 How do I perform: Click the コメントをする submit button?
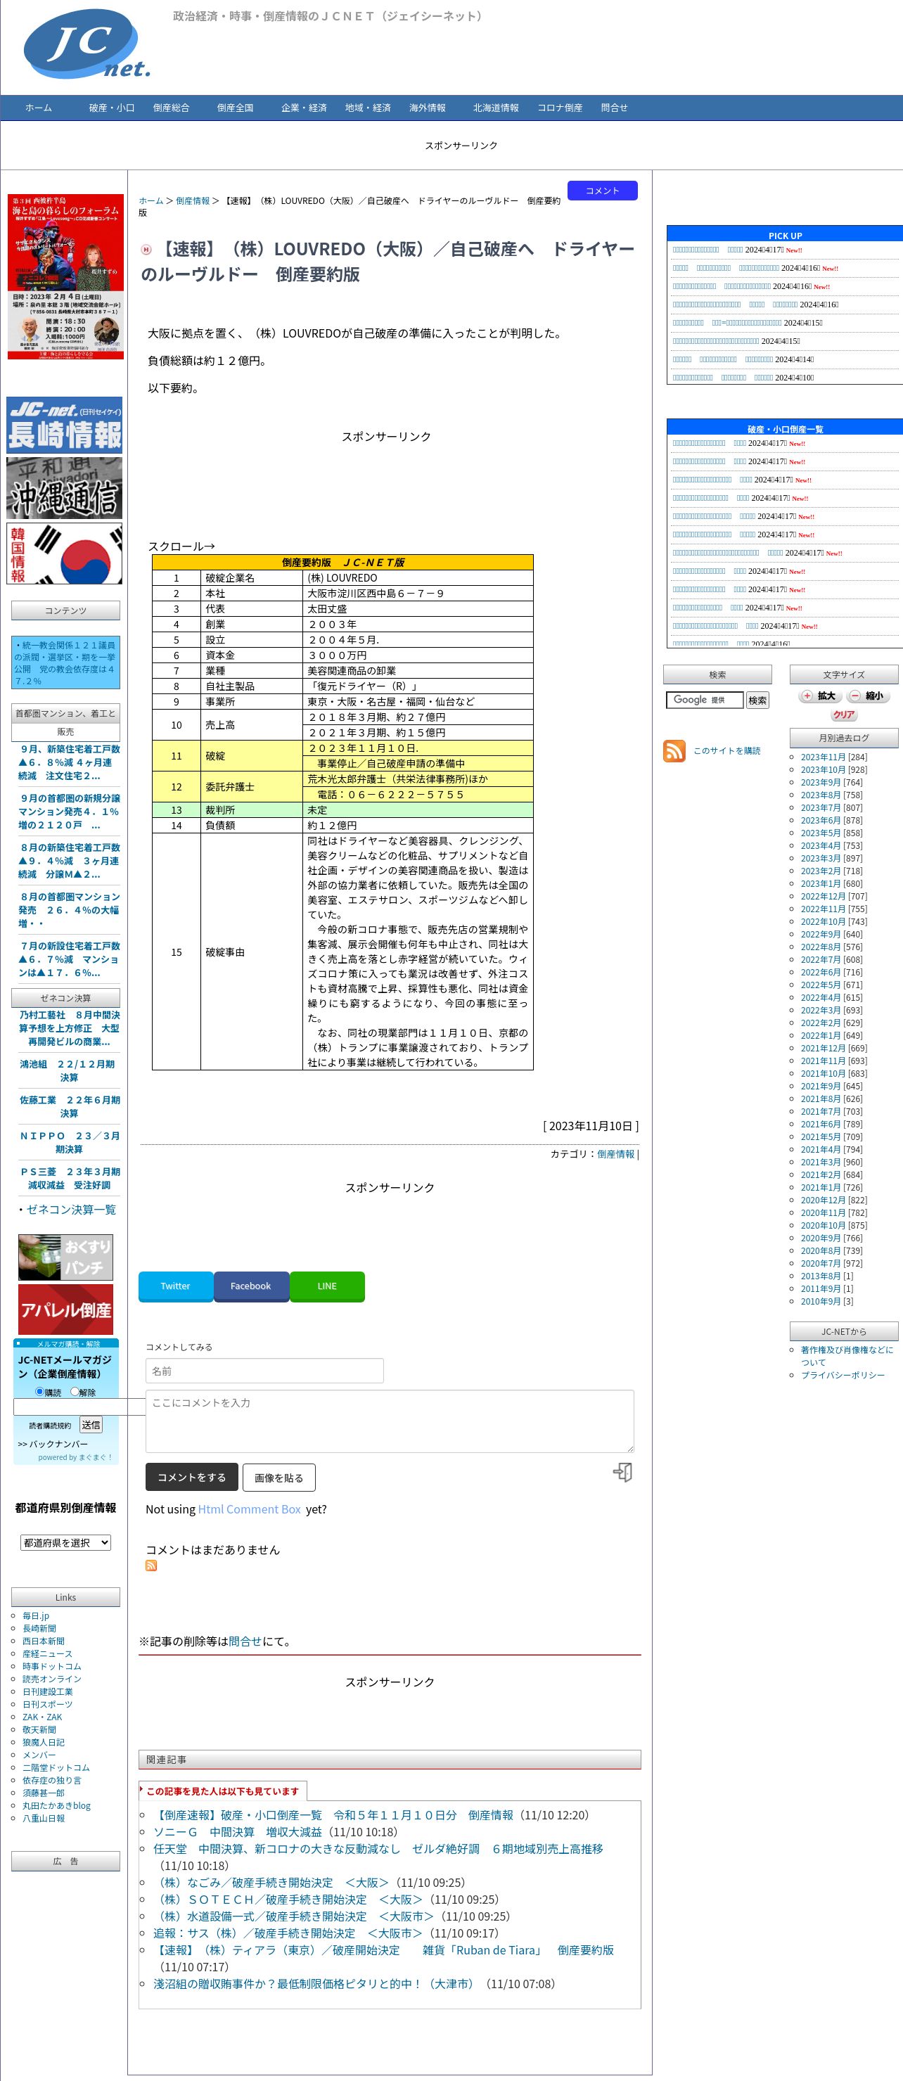191,1477
